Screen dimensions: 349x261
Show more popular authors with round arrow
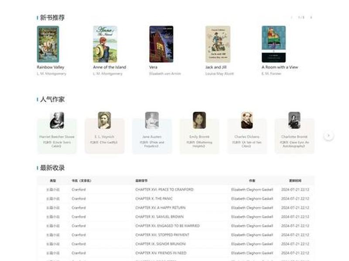pyautogui.click(x=328, y=135)
